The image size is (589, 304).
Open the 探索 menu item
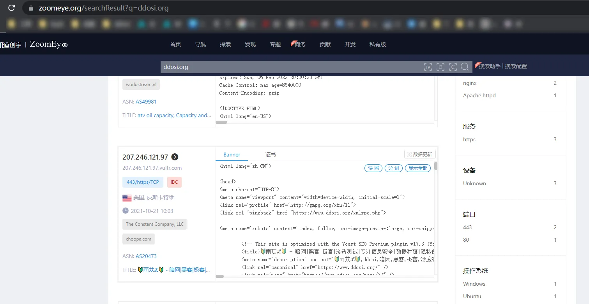click(x=225, y=44)
